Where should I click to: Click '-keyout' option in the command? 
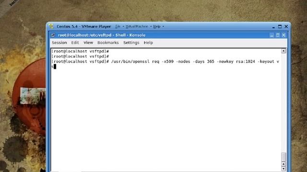266,62
